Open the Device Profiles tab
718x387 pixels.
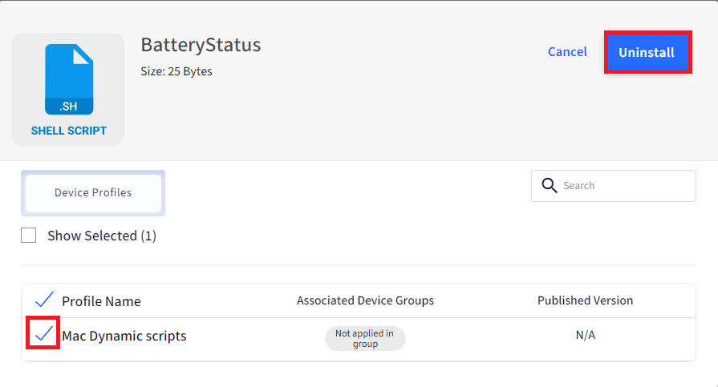click(93, 192)
